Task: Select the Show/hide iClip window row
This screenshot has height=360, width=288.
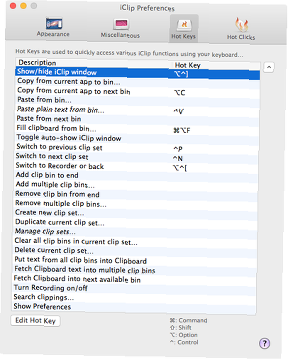Action: point(137,73)
